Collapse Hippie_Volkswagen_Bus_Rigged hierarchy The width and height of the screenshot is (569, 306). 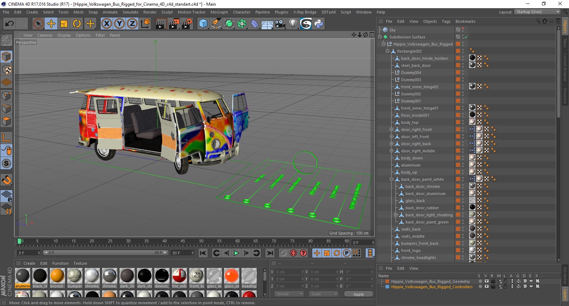pyautogui.click(x=384, y=44)
